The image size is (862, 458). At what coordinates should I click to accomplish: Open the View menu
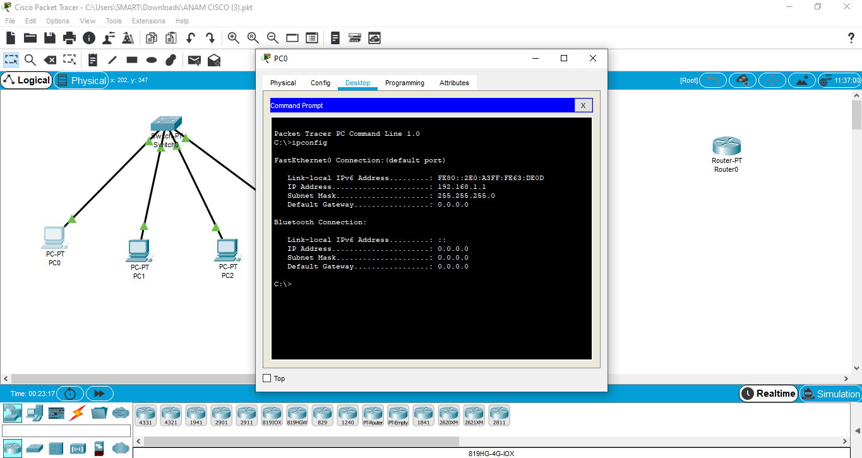[x=88, y=21]
